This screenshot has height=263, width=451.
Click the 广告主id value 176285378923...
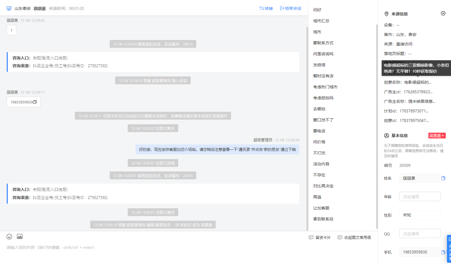point(418,92)
